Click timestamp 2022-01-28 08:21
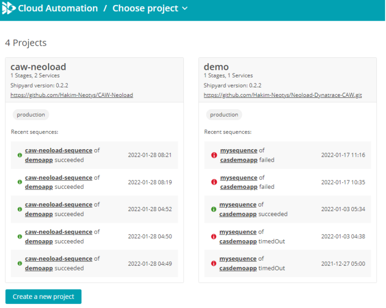386x308 pixels. pos(150,155)
